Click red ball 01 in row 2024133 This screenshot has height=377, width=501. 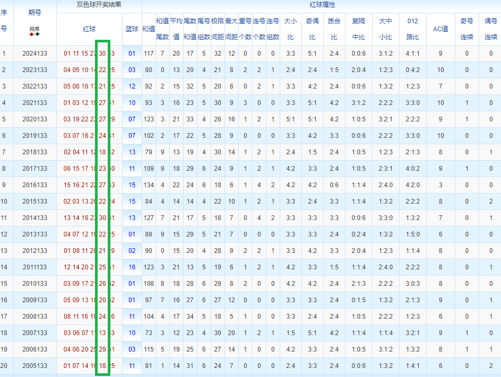[67, 54]
